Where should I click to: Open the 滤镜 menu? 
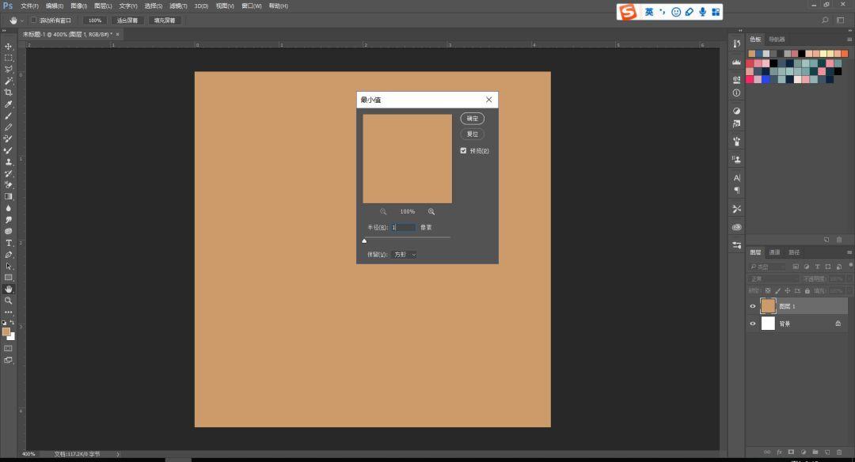click(178, 6)
